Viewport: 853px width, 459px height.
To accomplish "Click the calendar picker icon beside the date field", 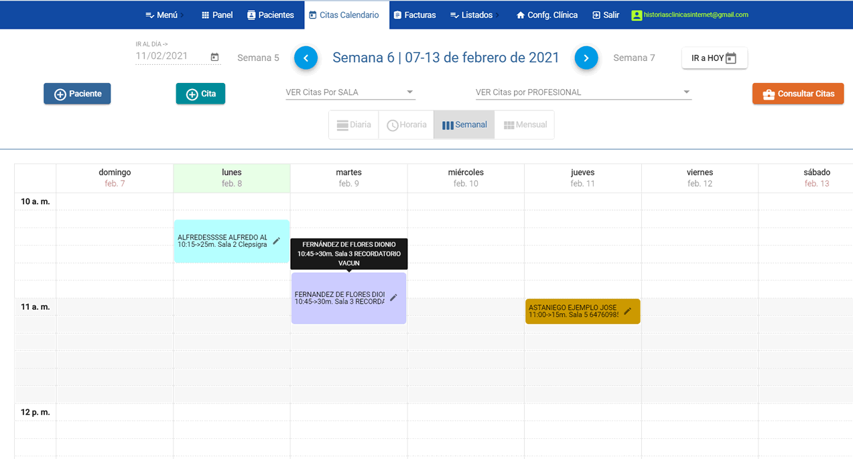I will coord(214,58).
